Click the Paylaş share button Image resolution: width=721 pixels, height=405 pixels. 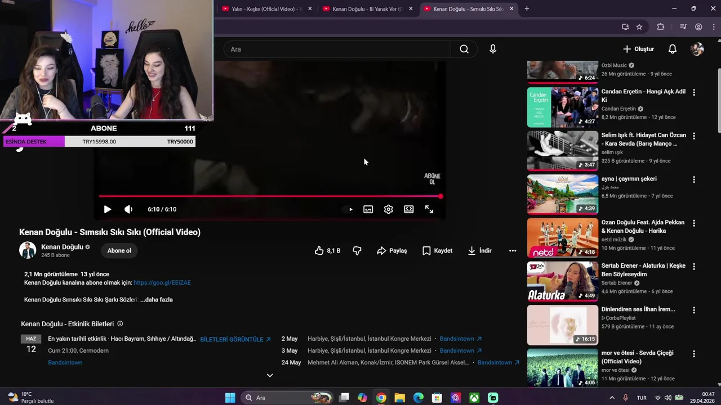coord(392,250)
